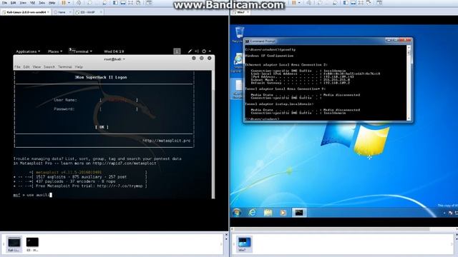Show library sidebar icon in right VMware toolbar
Viewport: 458px width, 257px height.
346,3
